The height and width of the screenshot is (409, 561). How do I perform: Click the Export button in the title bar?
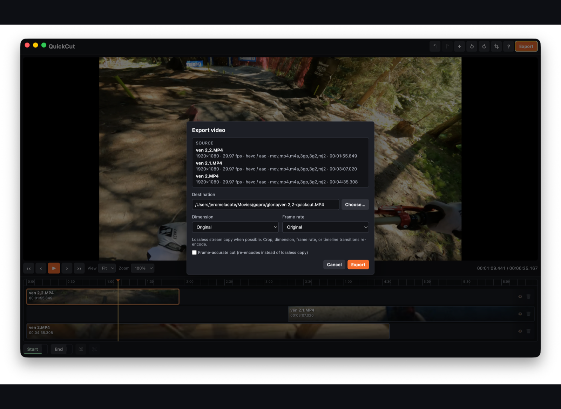pyautogui.click(x=526, y=46)
